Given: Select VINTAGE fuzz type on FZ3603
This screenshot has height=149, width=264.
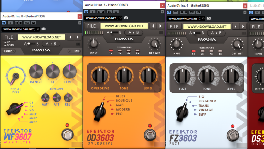Looking at the screenshot, I should (206, 110).
